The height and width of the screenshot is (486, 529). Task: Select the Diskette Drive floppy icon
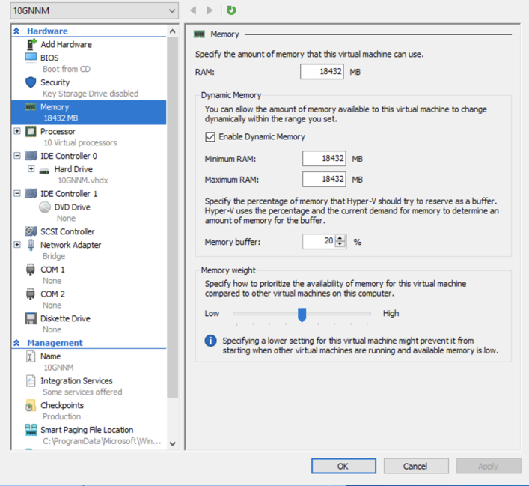pos(31,318)
